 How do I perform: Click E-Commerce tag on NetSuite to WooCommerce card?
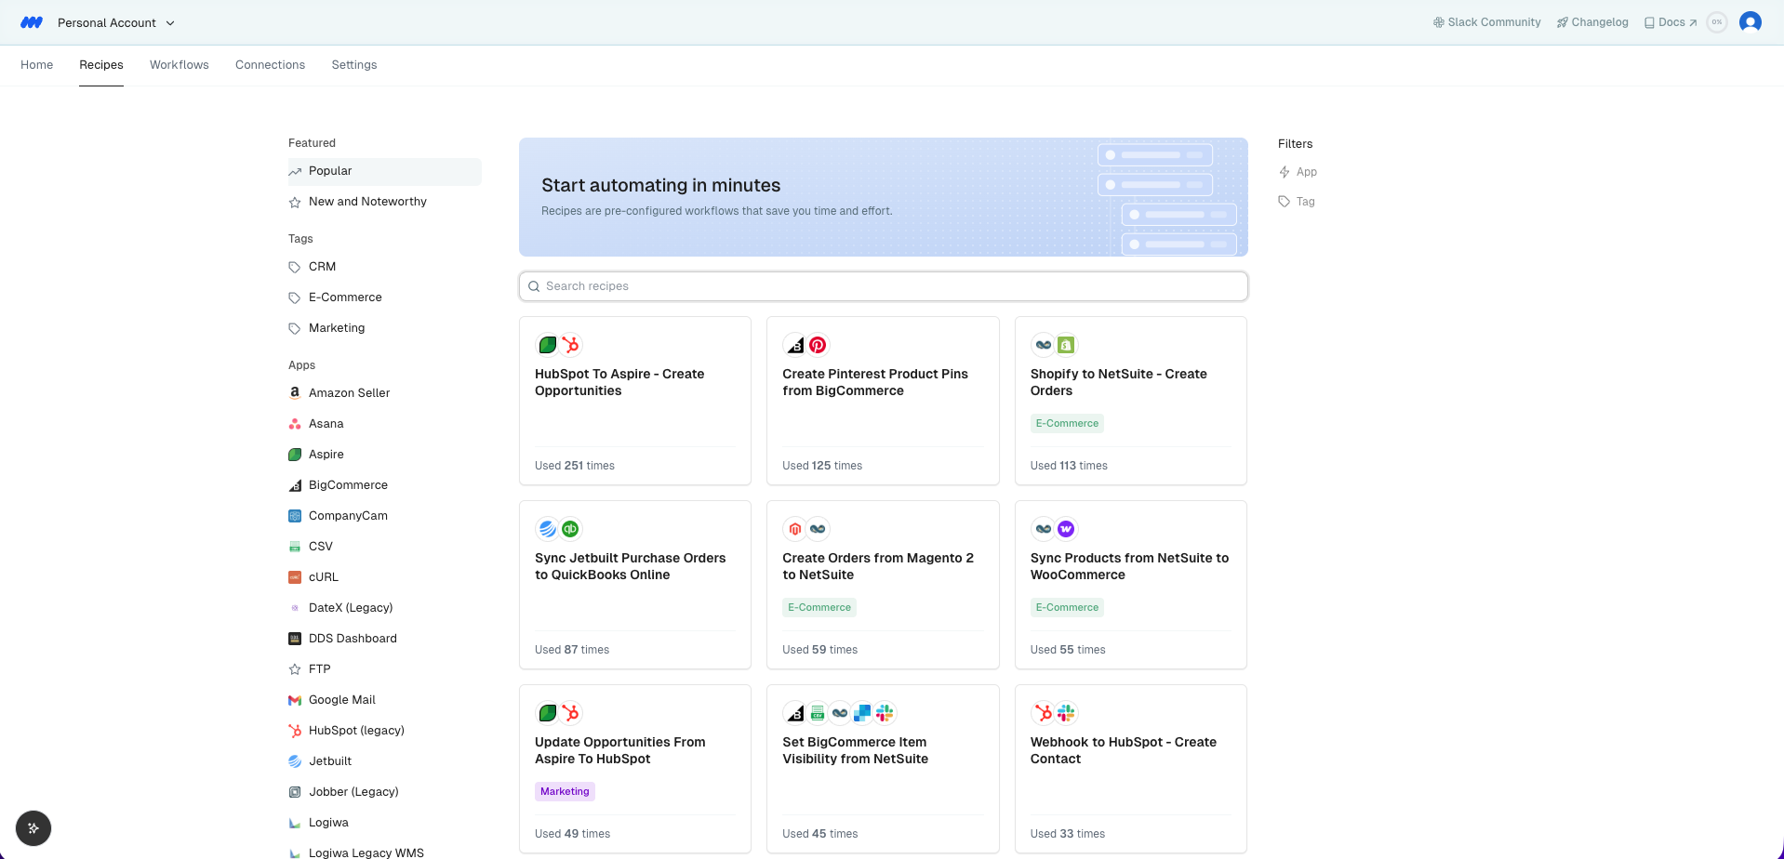point(1067,607)
